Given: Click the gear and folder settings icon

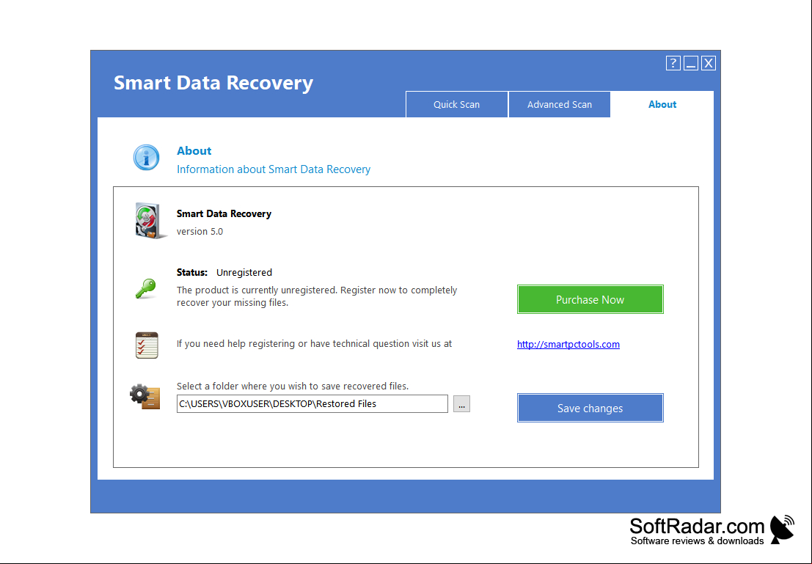Looking at the screenshot, I should click(145, 397).
